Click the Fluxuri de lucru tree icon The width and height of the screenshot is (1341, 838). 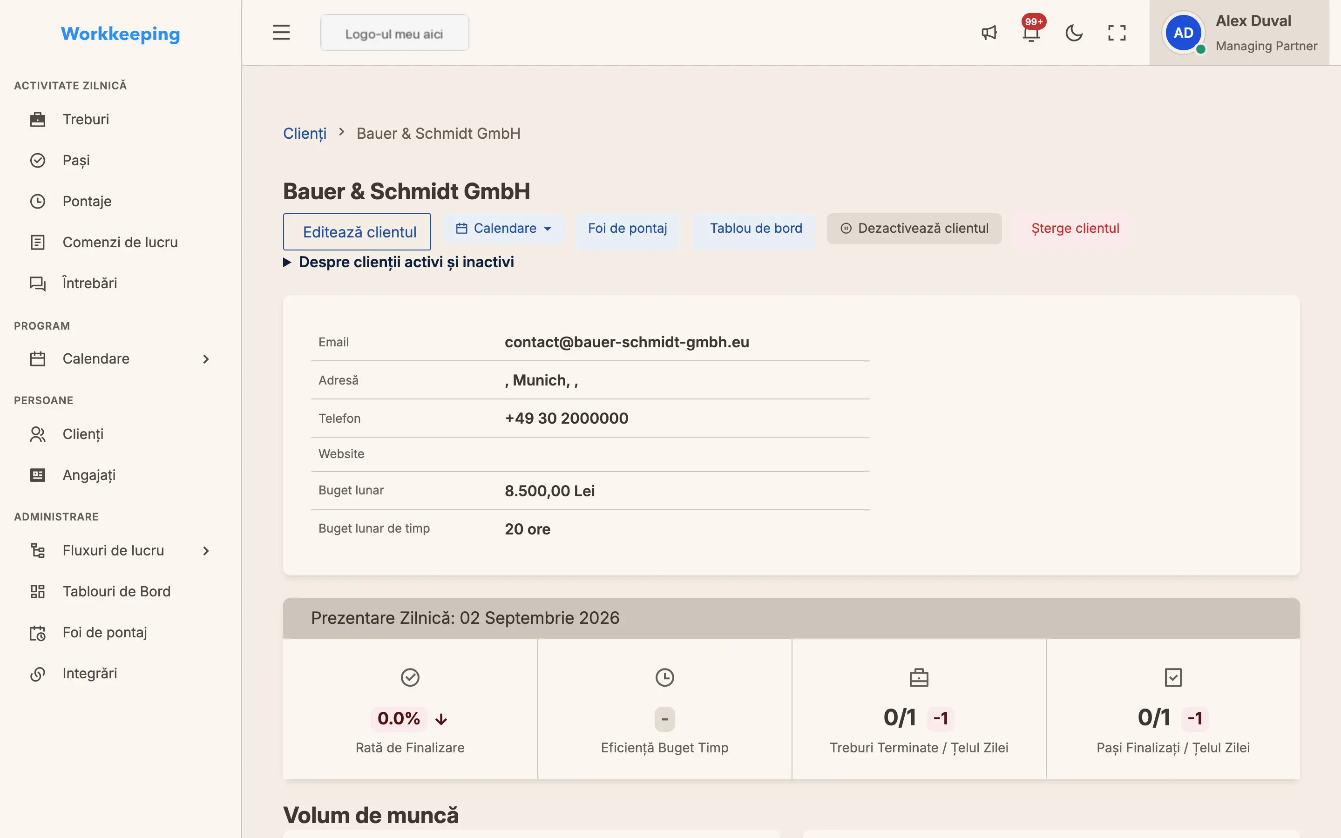(38, 550)
